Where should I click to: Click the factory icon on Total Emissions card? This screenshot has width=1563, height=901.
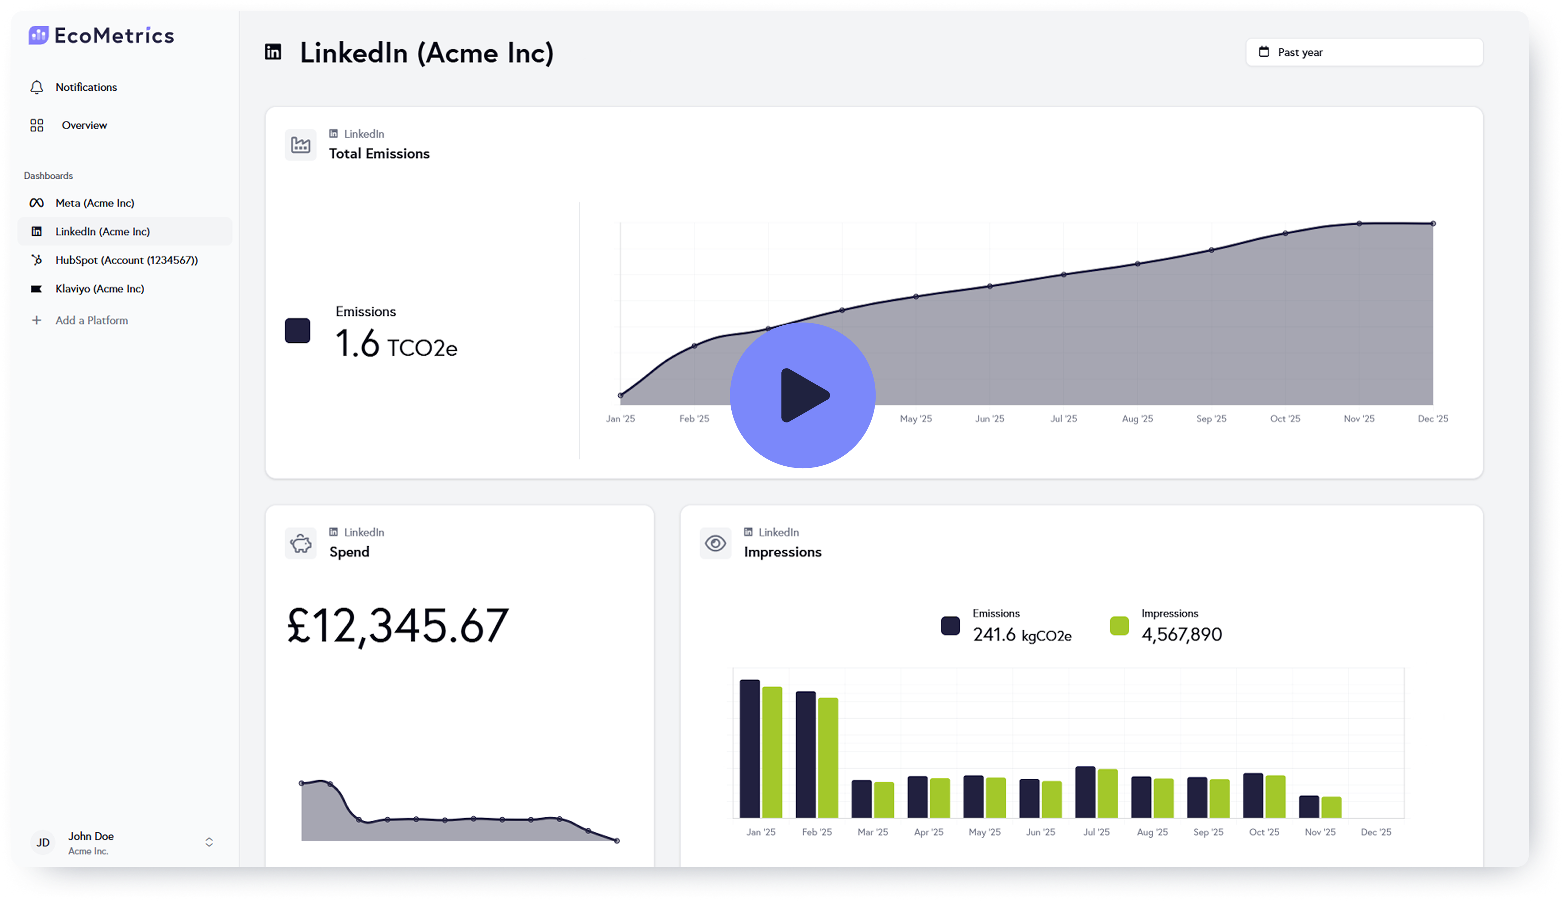click(301, 145)
